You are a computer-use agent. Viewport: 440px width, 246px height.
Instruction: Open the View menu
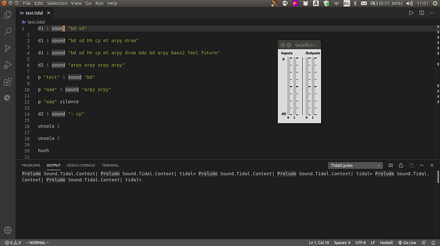pos(76,3)
